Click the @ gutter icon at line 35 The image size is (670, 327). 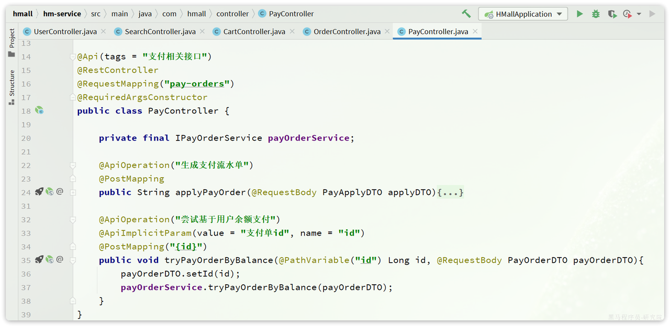(60, 260)
